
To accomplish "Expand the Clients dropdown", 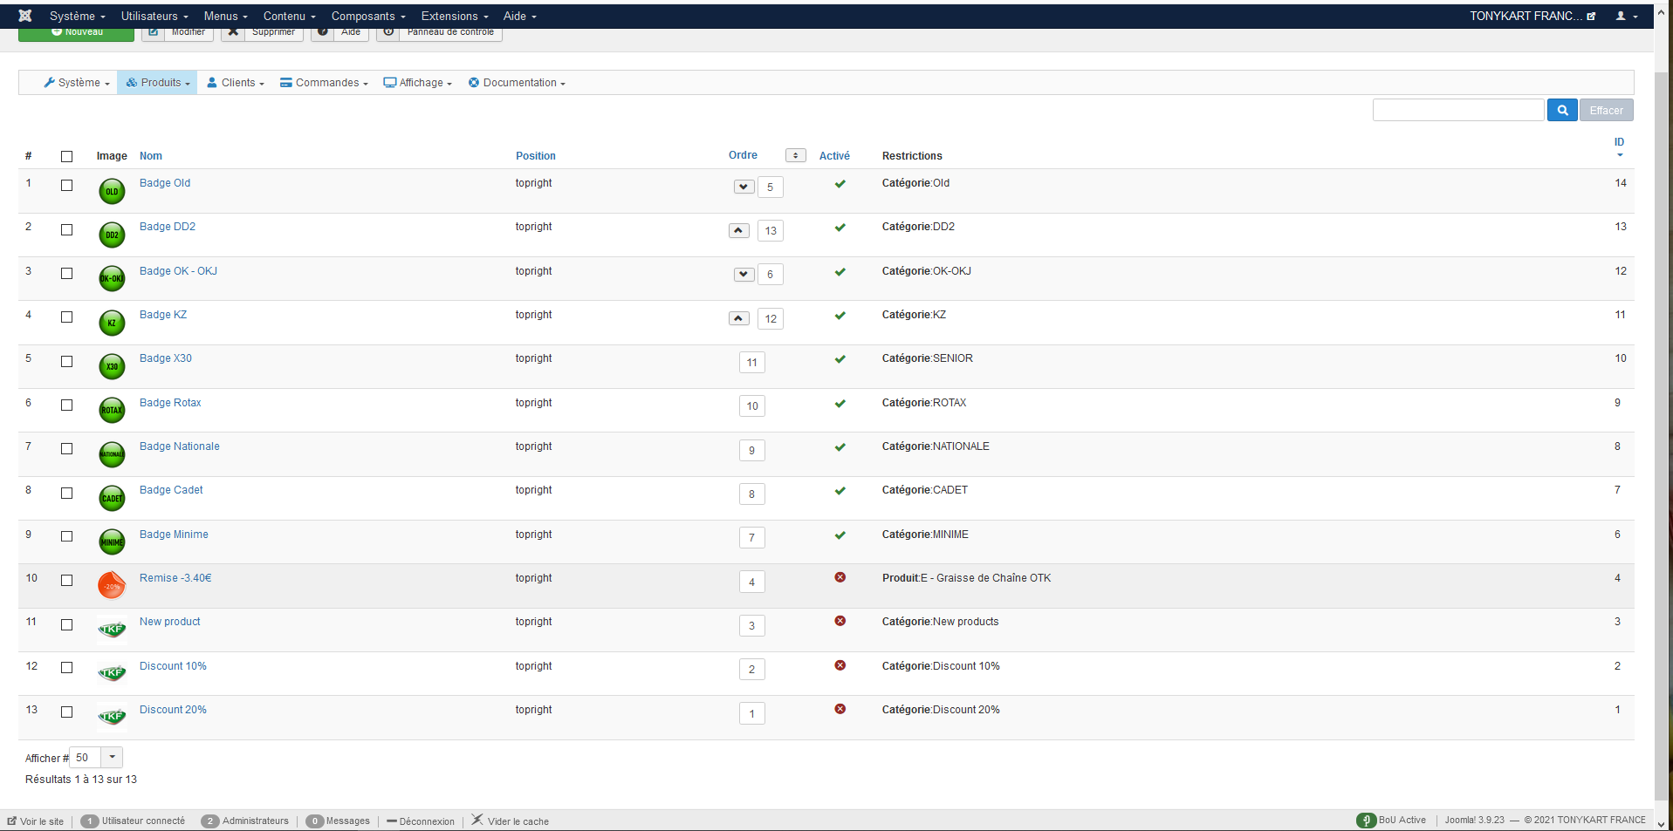I will 236,83.
